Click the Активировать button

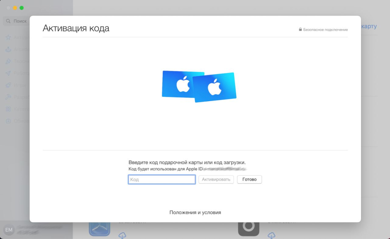point(216,179)
